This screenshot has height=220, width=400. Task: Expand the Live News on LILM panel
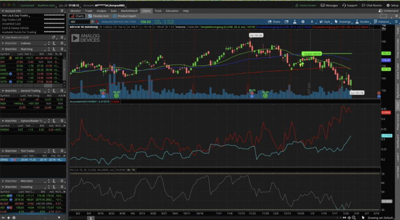[x=3, y=38]
